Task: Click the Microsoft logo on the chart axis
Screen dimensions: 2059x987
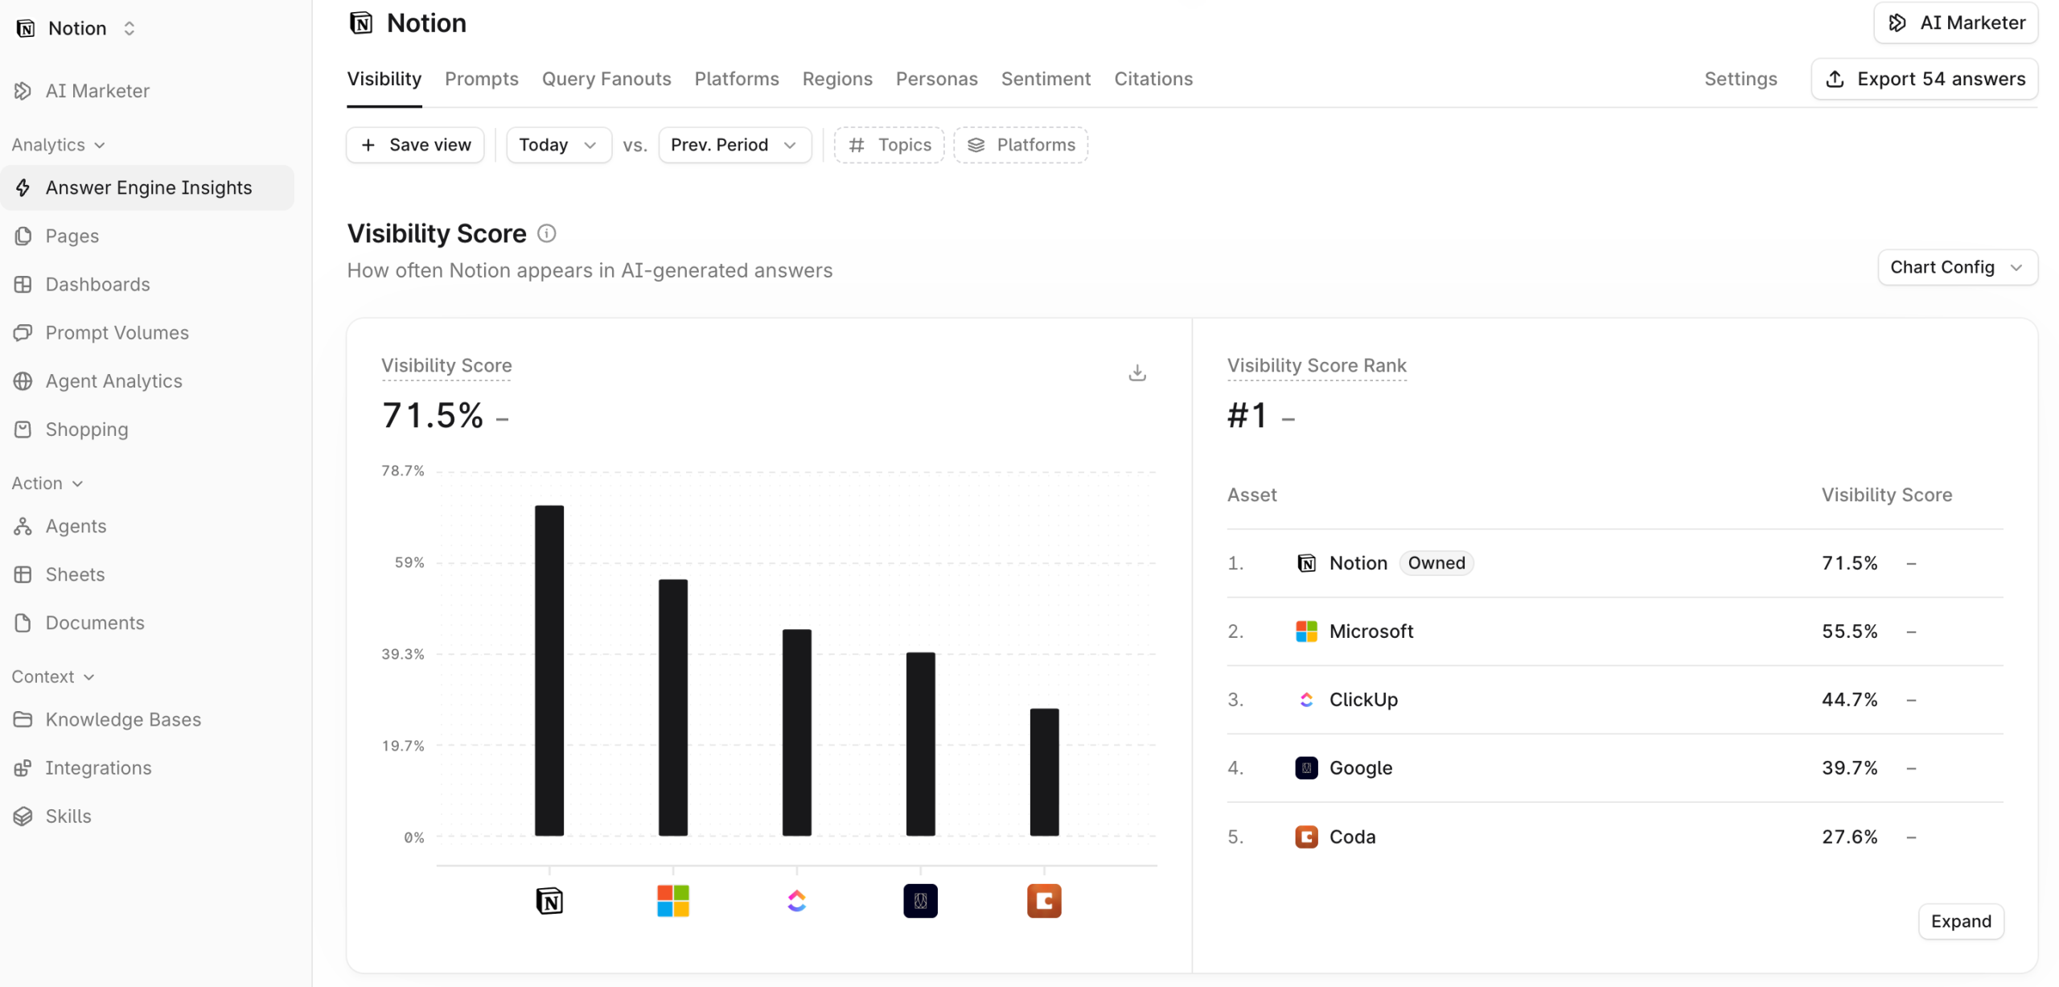Action: click(x=673, y=900)
